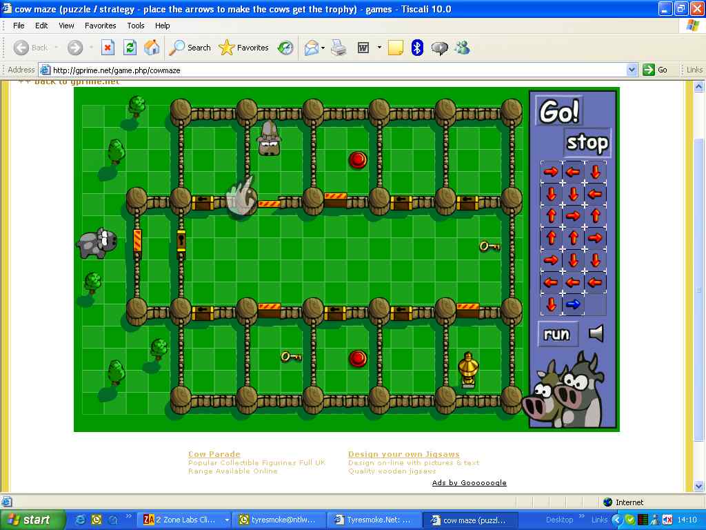706x530 pixels.
Task: Click the cow wearing a helmet
Action: (x=270, y=138)
